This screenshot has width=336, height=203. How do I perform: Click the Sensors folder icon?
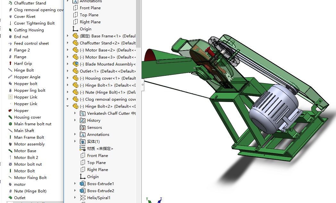(83, 127)
